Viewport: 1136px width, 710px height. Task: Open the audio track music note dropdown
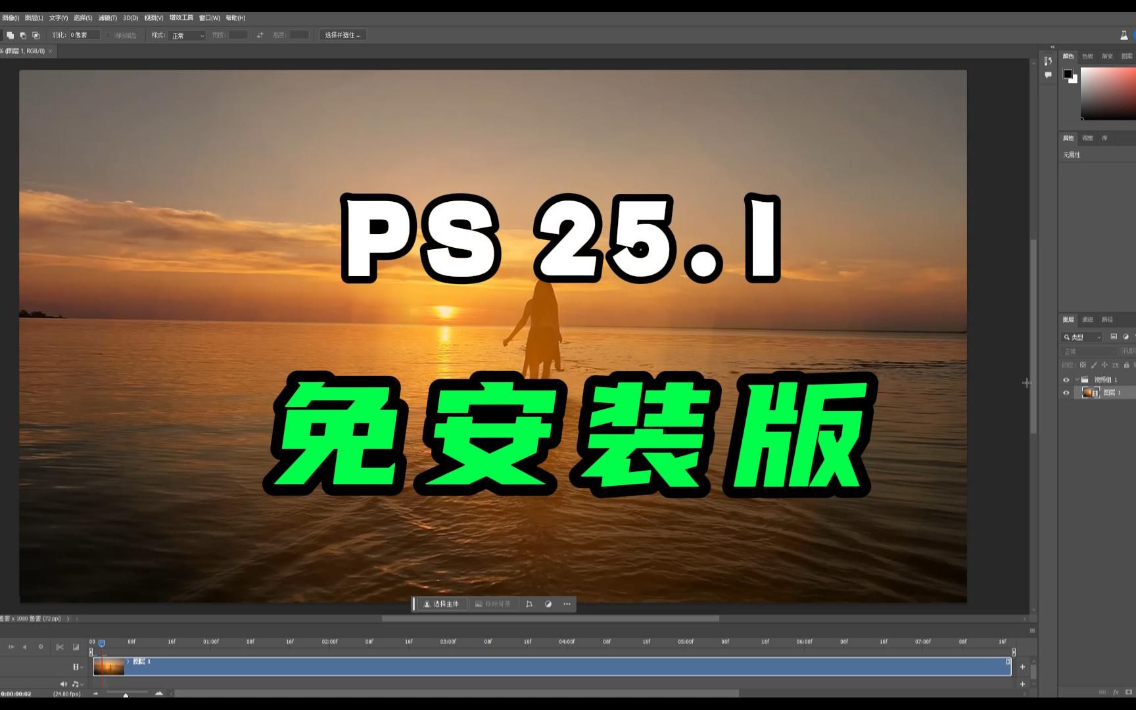click(x=77, y=684)
